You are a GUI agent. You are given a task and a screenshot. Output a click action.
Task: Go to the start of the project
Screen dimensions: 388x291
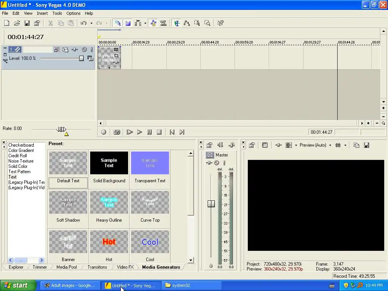click(x=172, y=132)
